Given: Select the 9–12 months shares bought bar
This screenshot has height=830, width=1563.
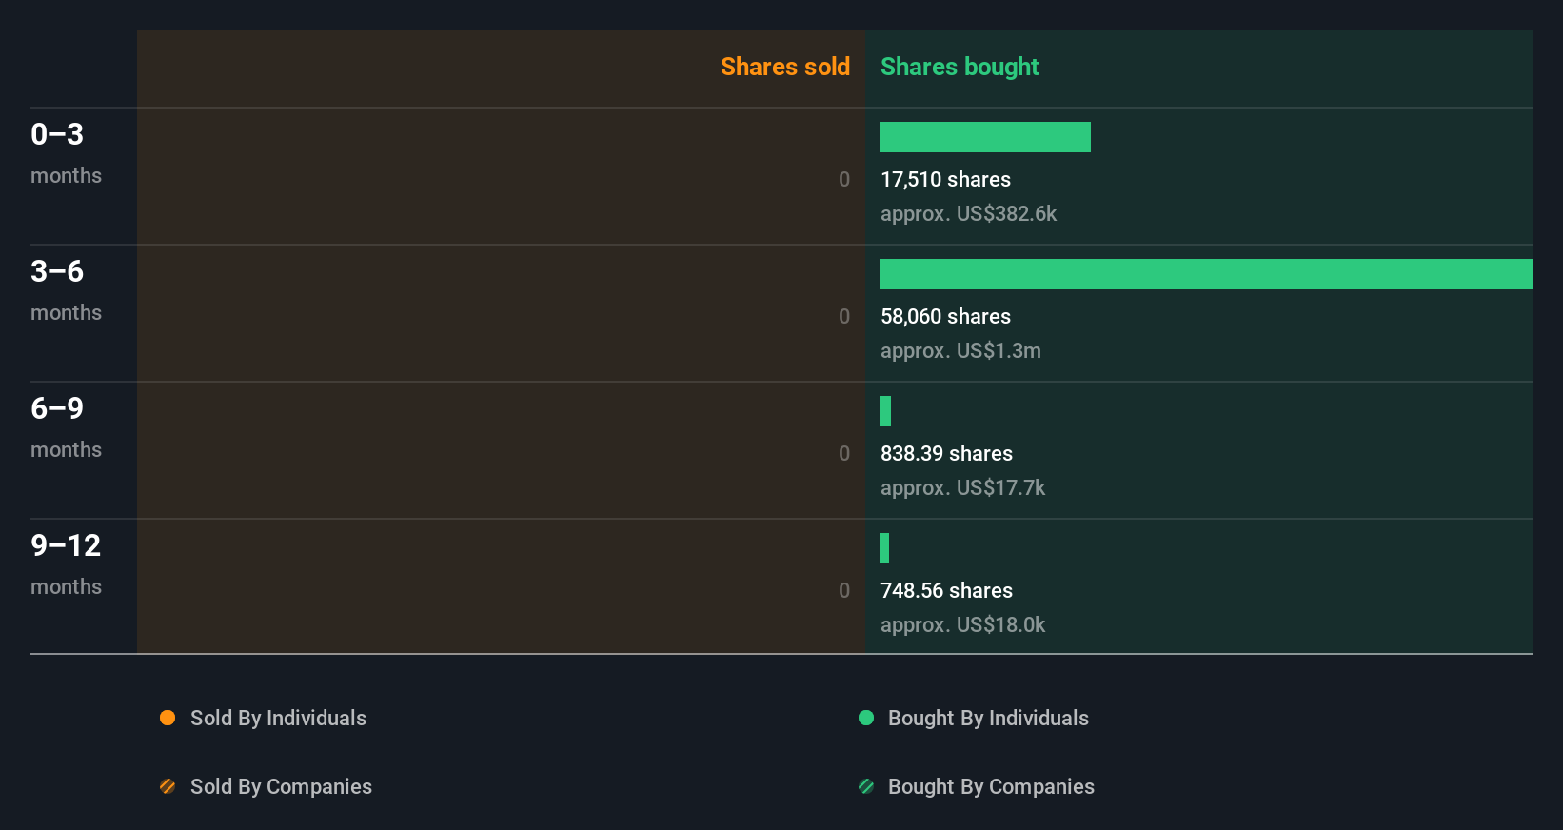Looking at the screenshot, I should (884, 548).
